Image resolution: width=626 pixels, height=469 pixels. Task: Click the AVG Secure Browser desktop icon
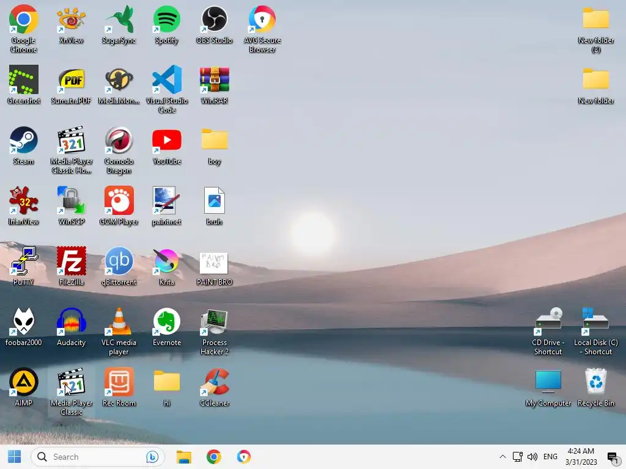coord(262,19)
